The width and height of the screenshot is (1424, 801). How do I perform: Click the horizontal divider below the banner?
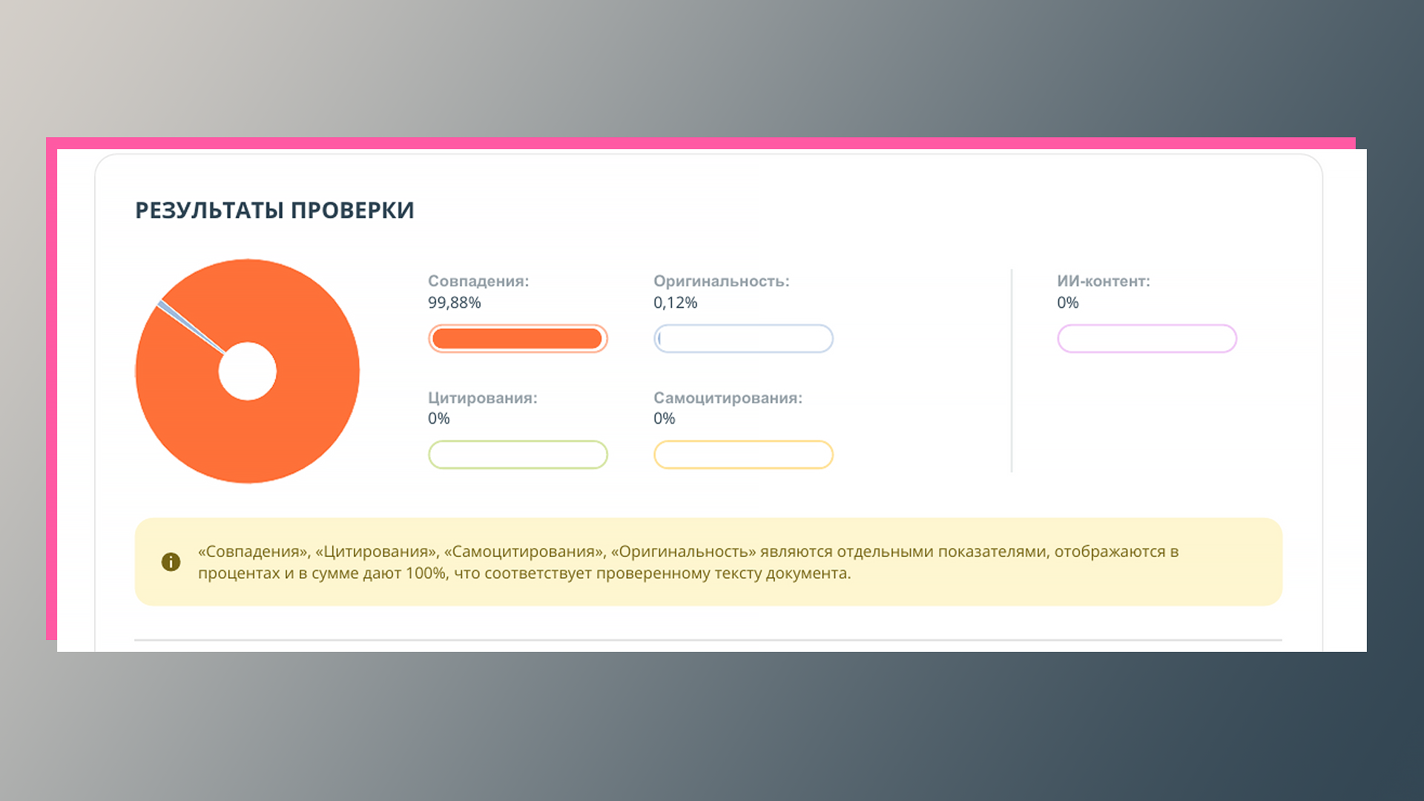(x=707, y=636)
